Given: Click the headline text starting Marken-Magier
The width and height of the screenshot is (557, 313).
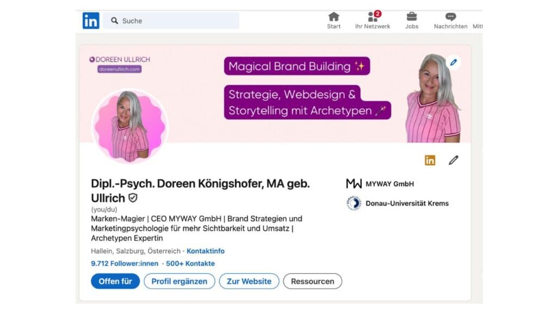Looking at the screenshot, I should (x=196, y=228).
